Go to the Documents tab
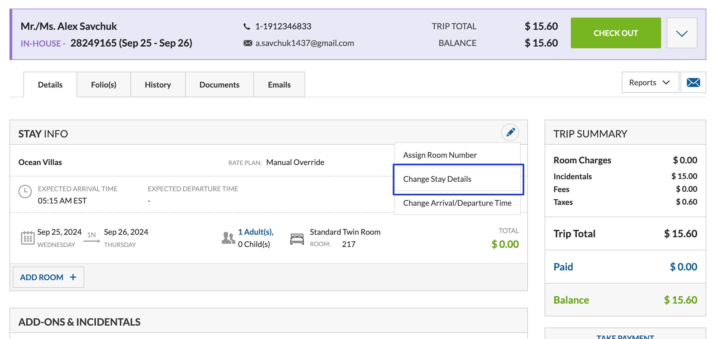The width and height of the screenshot is (723, 339). click(x=219, y=84)
